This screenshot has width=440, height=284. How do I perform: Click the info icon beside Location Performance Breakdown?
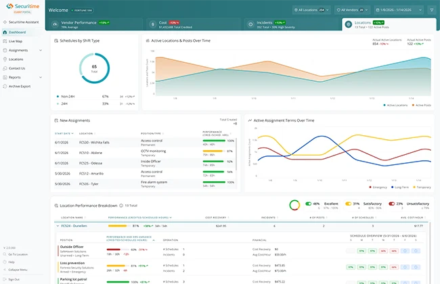[121, 206]
